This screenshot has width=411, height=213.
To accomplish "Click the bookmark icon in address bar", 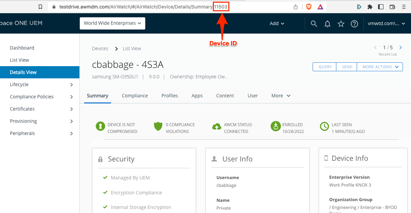I will click(x=40, y=7).
